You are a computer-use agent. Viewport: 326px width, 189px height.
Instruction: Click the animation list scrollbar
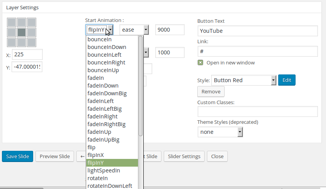click(141, 85)
